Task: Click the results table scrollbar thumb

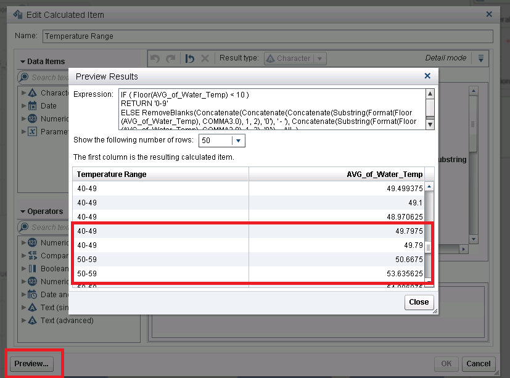Action: [429, 247]
